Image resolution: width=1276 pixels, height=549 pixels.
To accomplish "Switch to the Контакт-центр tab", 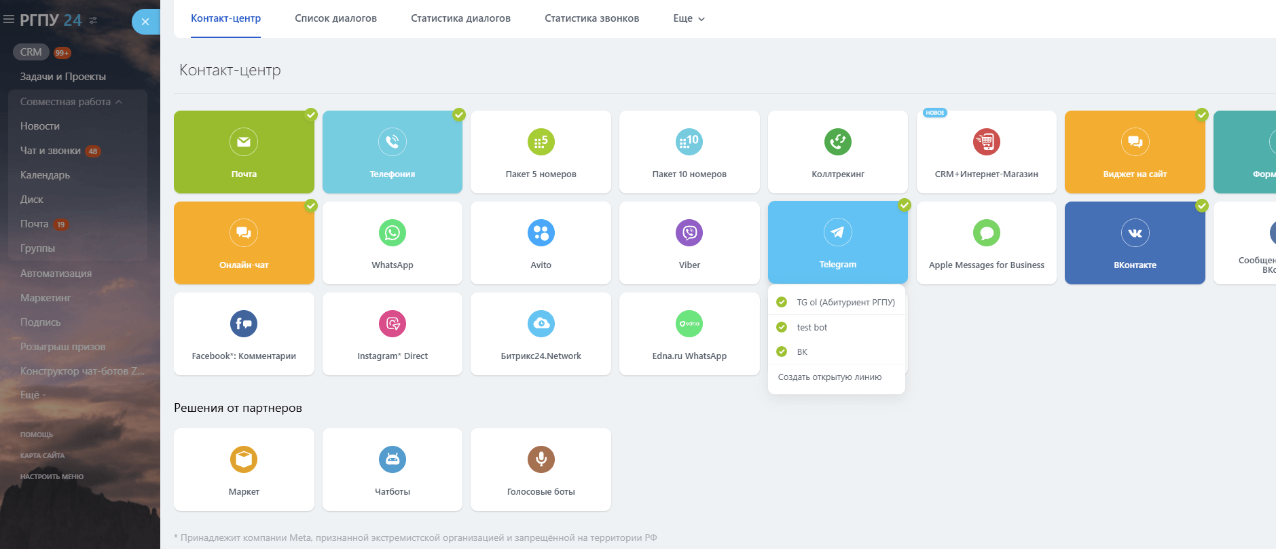I will 226,18.
